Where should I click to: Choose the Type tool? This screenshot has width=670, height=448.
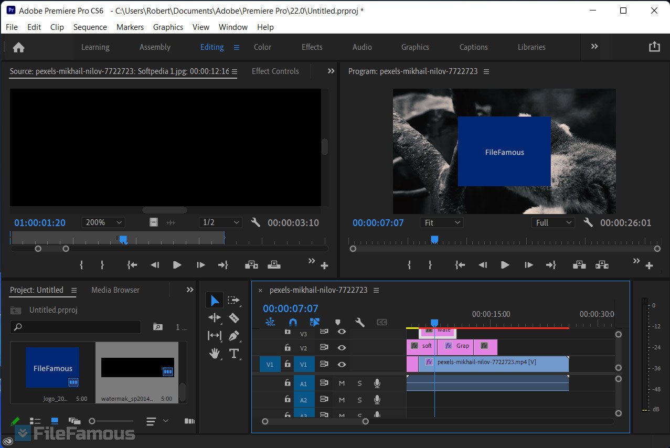pos(234,354)
